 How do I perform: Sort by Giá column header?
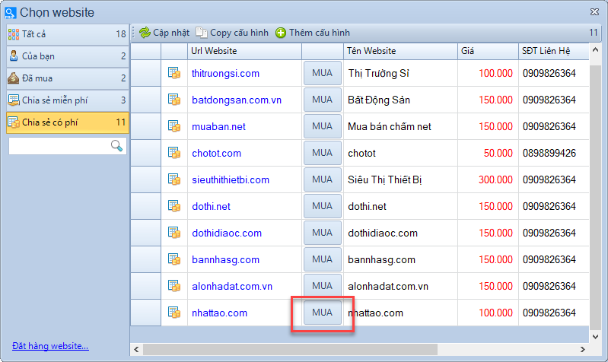pyautogui.click(x=489, y=51)
